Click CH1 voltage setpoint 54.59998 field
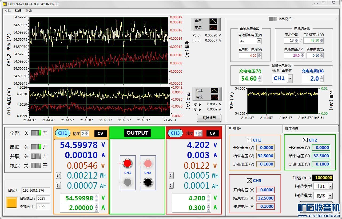The height and width of the screenshot is (219, 342). pos(77,198)
